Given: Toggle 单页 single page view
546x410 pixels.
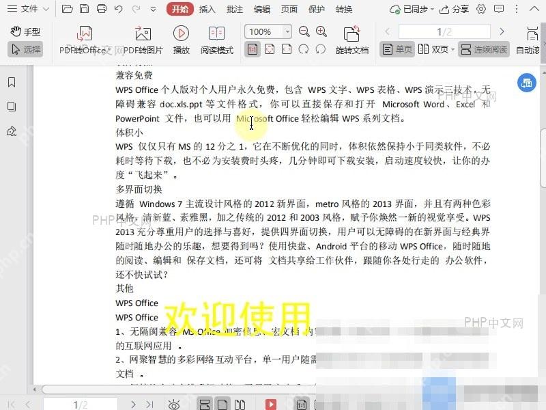Looking at the screenshot, I should [397, 49].
